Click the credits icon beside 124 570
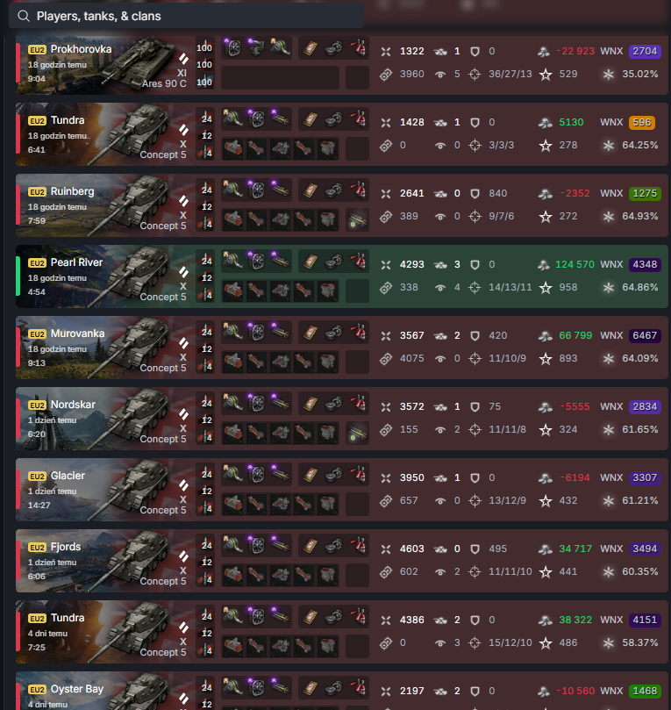 point(545,265)
